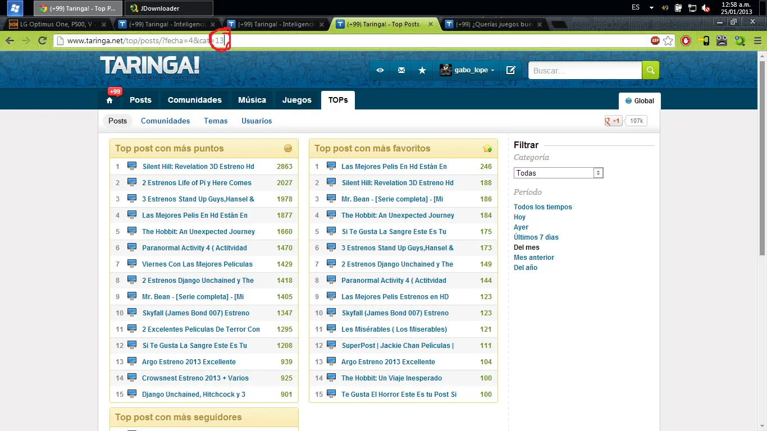The width and height of the screenshot is (767, 431).
Task: Filter period by Últimos 7 días
Action: (536, 237)
